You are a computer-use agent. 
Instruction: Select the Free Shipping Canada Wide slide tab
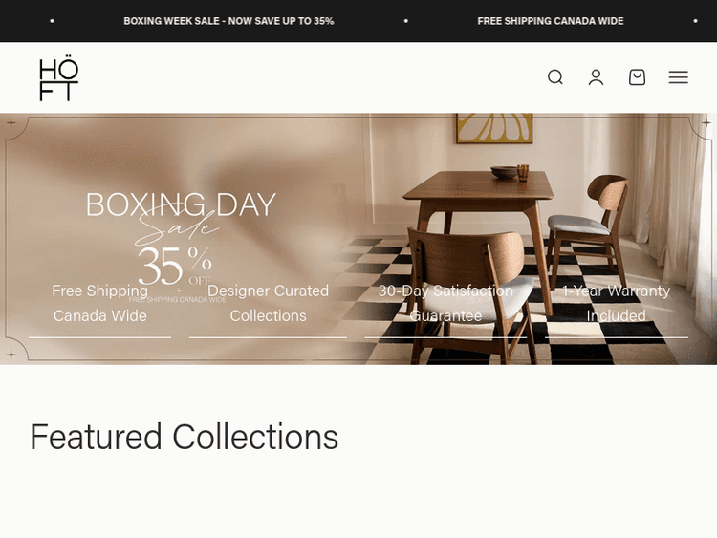point(99,303)
